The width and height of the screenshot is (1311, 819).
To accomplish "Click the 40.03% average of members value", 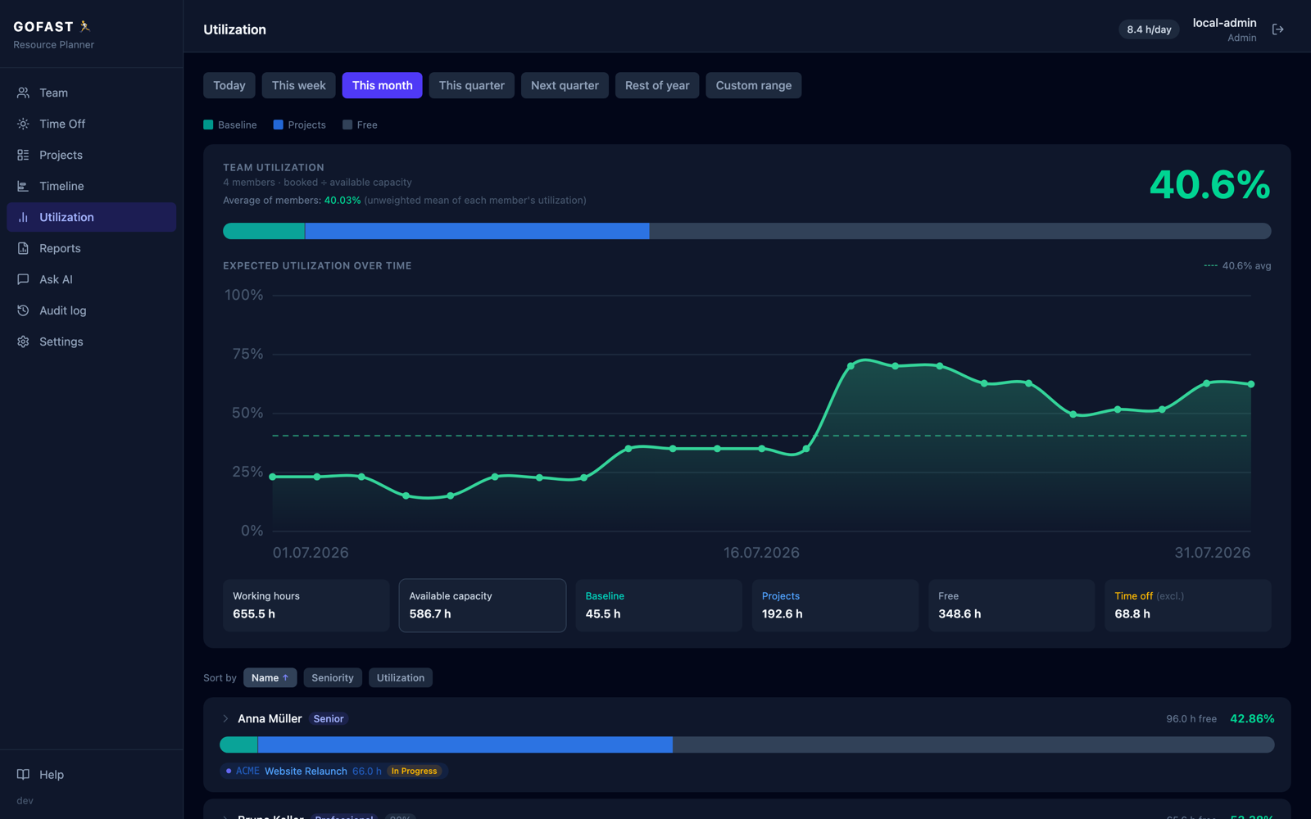I will pyautogui.click(x=342, y=200).
